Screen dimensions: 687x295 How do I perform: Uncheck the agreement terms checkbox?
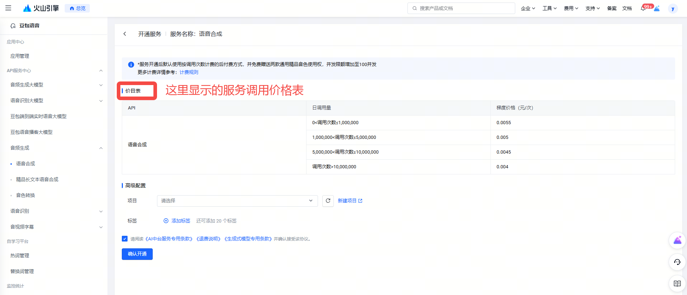[x=125, y=239]
